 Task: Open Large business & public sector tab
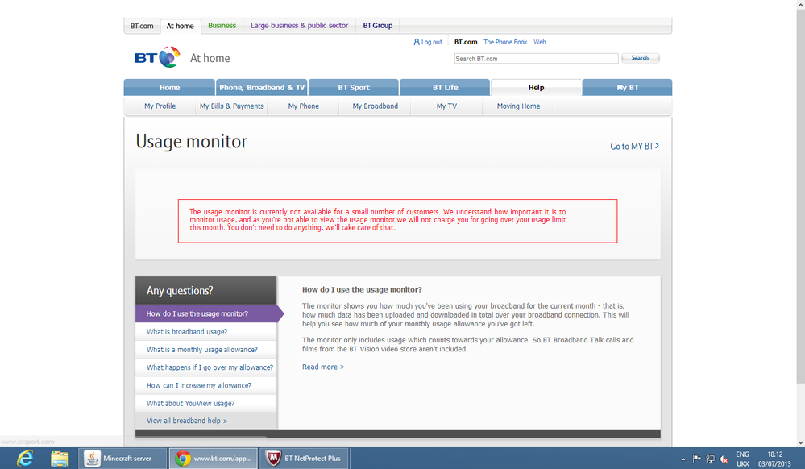tap(299, 25)
